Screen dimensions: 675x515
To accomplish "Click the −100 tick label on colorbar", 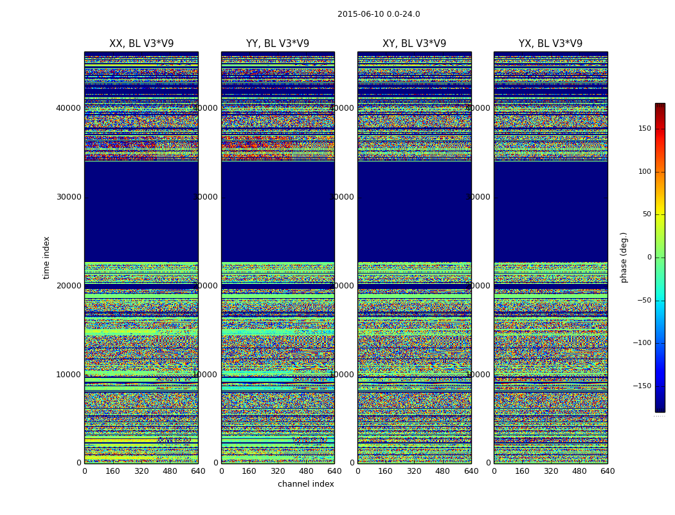I will pos(642,343).
